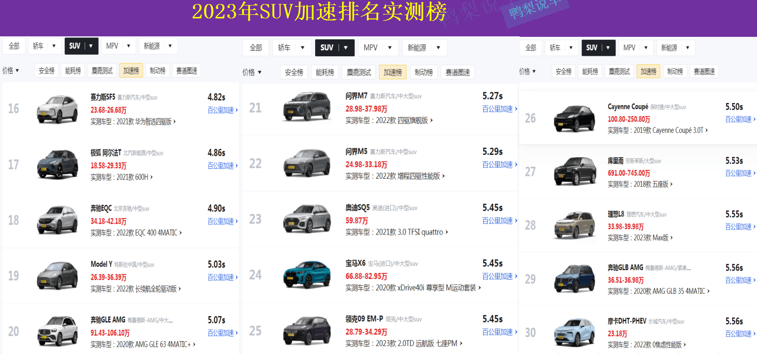757x354 pixels.
Task: Click 加速榜 tab in rank 26-30 panel
Action: click(x=648, y=71)
